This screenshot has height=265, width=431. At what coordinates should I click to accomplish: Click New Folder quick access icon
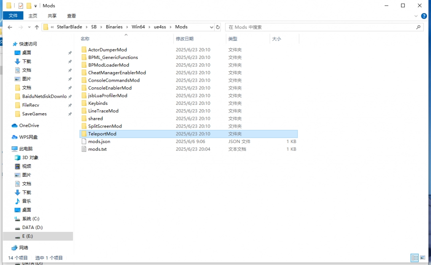(x=29, y=6)
